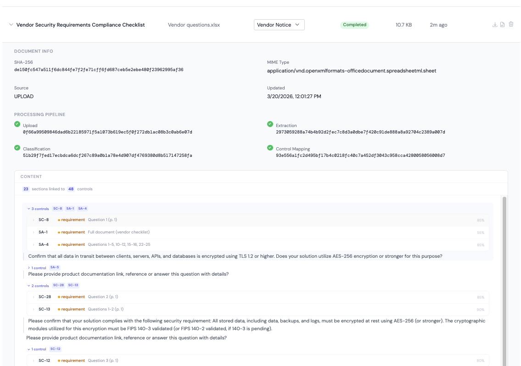
Task: Expand the 1 control SA-5 group
Action: pyautogui.click(x=37, y=268)
